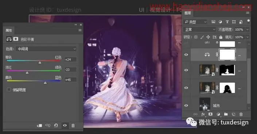Link the selected layers at the Layers panel bottom
257x134 pixels.
pyautogui.click(x=195, y=114)
